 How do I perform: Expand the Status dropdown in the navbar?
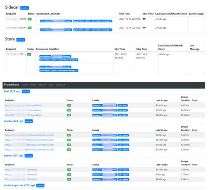click(x=42, y=85)
